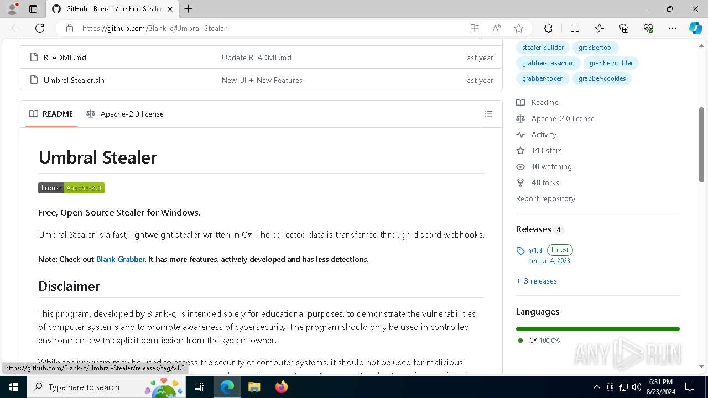Screen dimensions: 708x398
Task: Open the Copilot sidebar icon
Action: coord(695,28)
